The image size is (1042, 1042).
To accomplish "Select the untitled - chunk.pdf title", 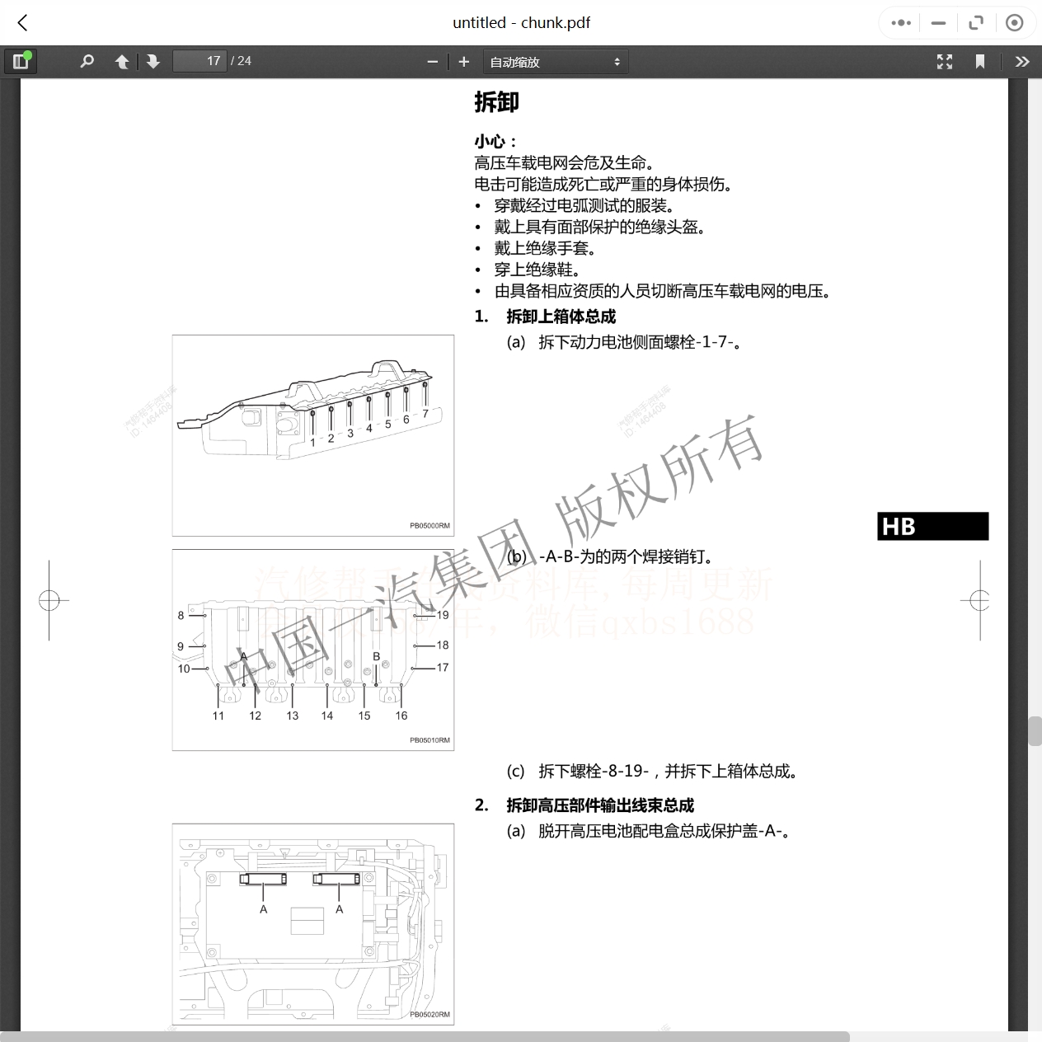I will pyautogui.click(x=521, y=22).
